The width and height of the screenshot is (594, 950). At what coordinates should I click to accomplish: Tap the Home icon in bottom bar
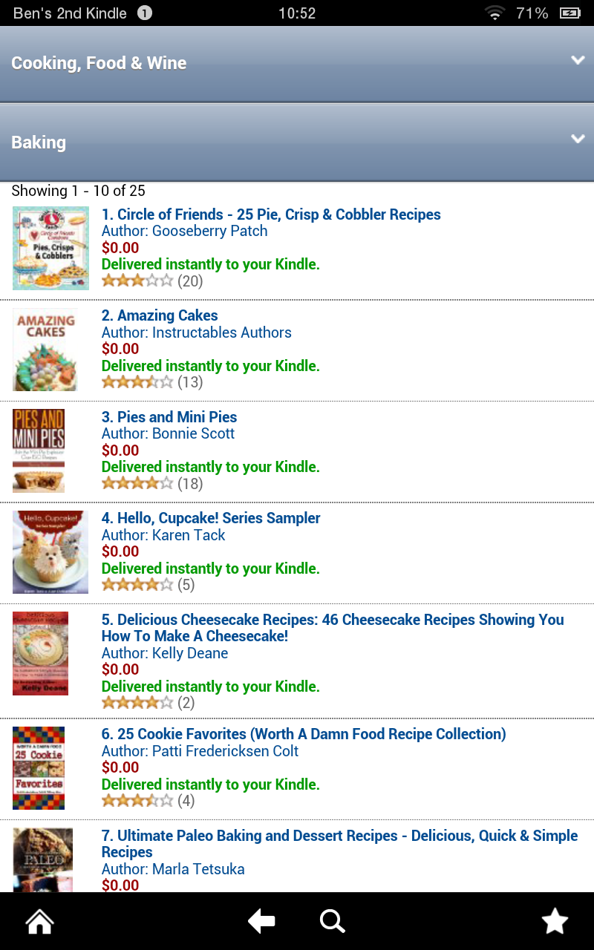pyautogui.click(x=40, y=922)
